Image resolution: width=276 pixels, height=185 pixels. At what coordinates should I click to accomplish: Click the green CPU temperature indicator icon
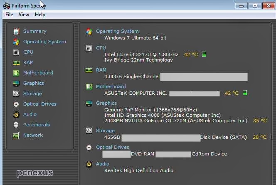click(204, 54)
